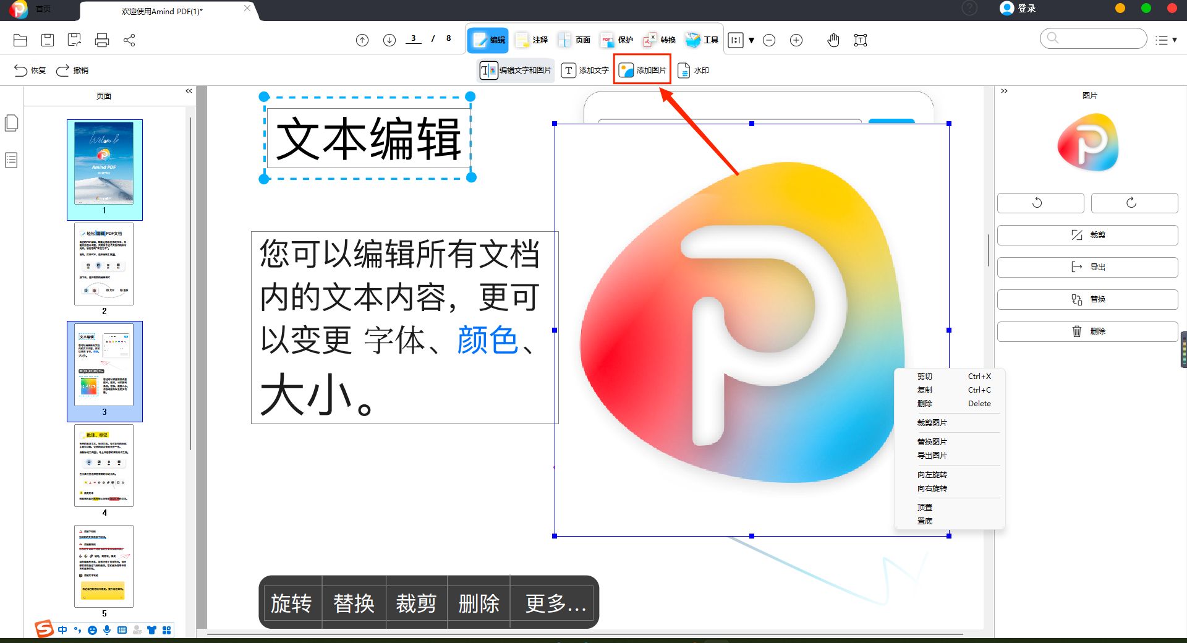The image size is (1187, 643).
Task: Select page 4 thumbnail
Action: [x=104, y=466]
